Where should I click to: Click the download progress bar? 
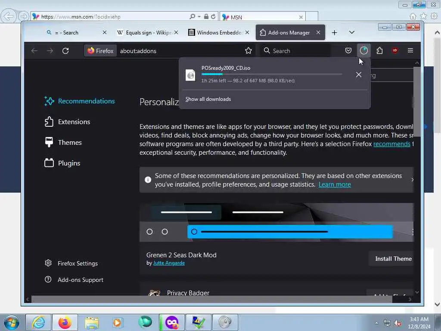tap(272, 74)
